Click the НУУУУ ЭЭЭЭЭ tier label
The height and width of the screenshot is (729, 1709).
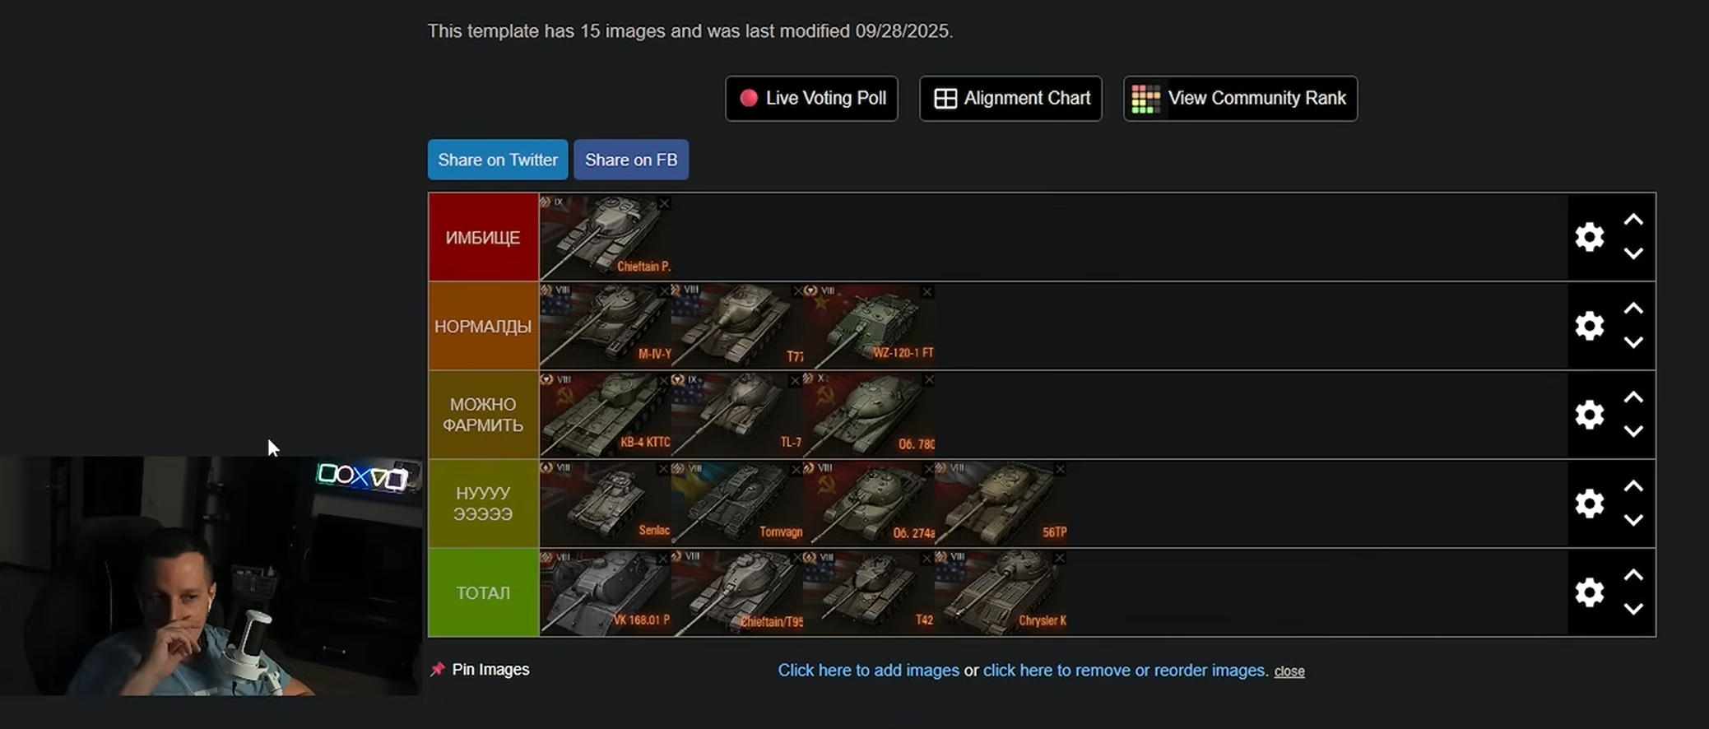pyautogui.click(x=483, y=504)
